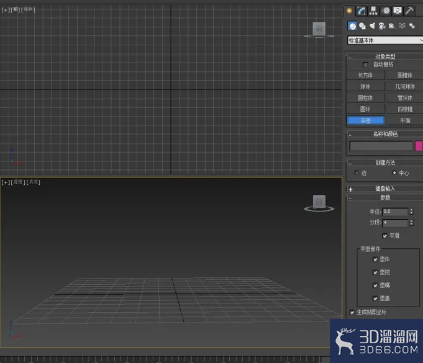The height and width of the screenshot is (363, 423).
Task: Click the 管状体 tube button
Action: click(x=404, y=98)
